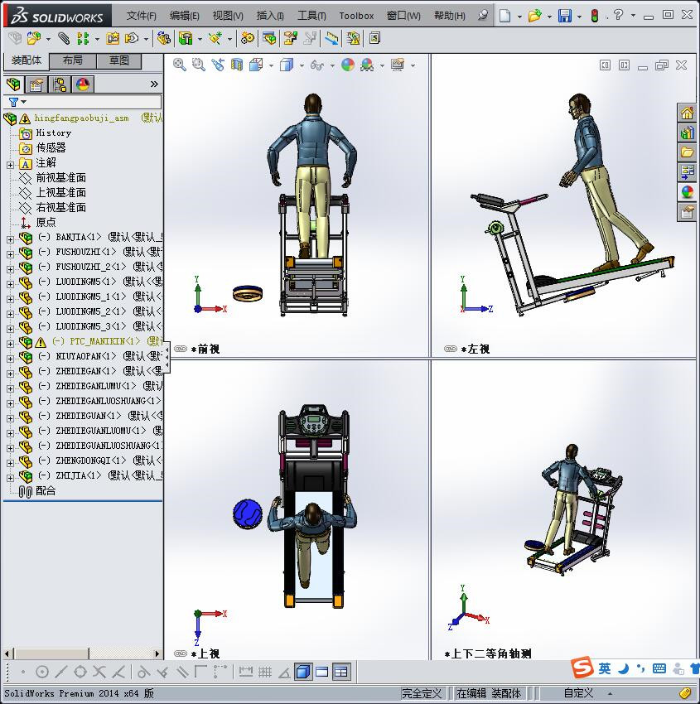Toggle Sogou English/Chinese input mode
The image size is (700, 704).
click(605, 668)
